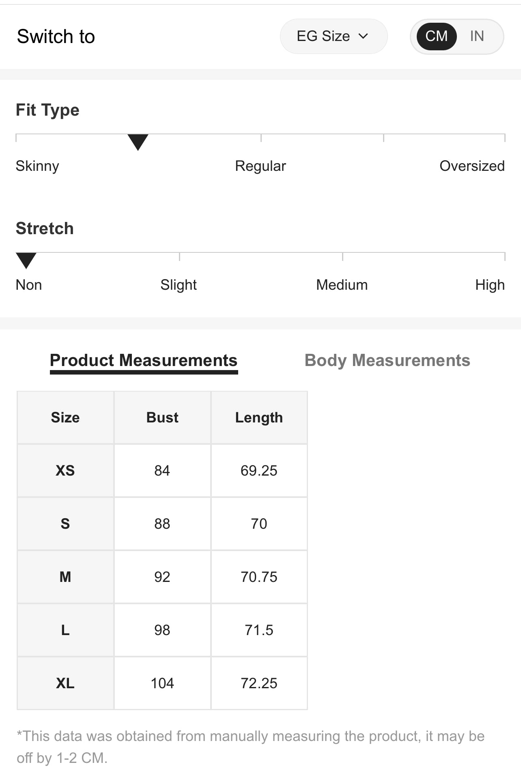Click the Length column header
The image size is (521, 784).
(x=259, y=418)
